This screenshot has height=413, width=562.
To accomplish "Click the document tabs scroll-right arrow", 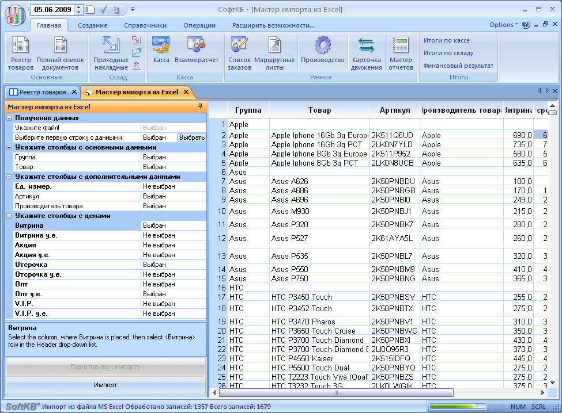I will [x=547, y=91].
